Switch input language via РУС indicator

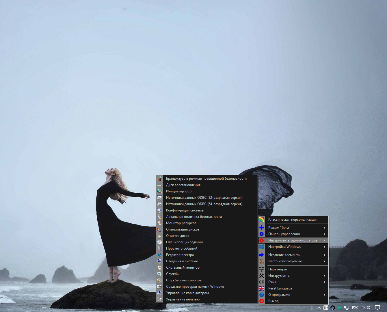[x=355, y=308]
